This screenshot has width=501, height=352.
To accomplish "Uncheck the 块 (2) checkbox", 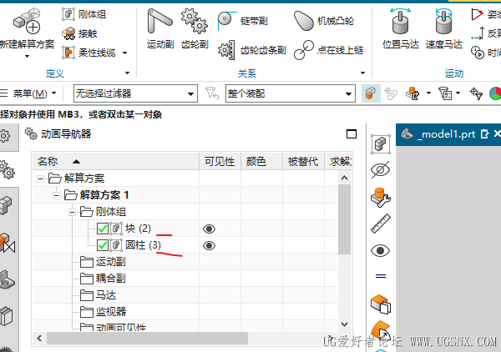I will pyautogui.click(x=102, y=229).
